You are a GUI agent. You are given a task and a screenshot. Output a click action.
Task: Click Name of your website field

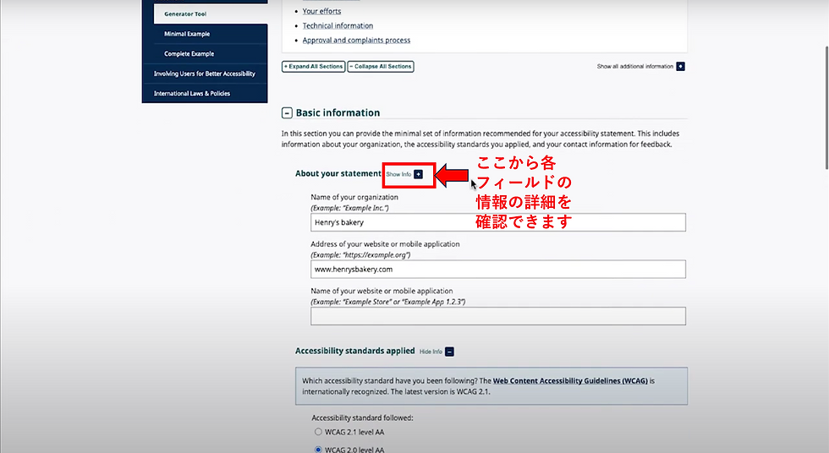coord(498,316)
